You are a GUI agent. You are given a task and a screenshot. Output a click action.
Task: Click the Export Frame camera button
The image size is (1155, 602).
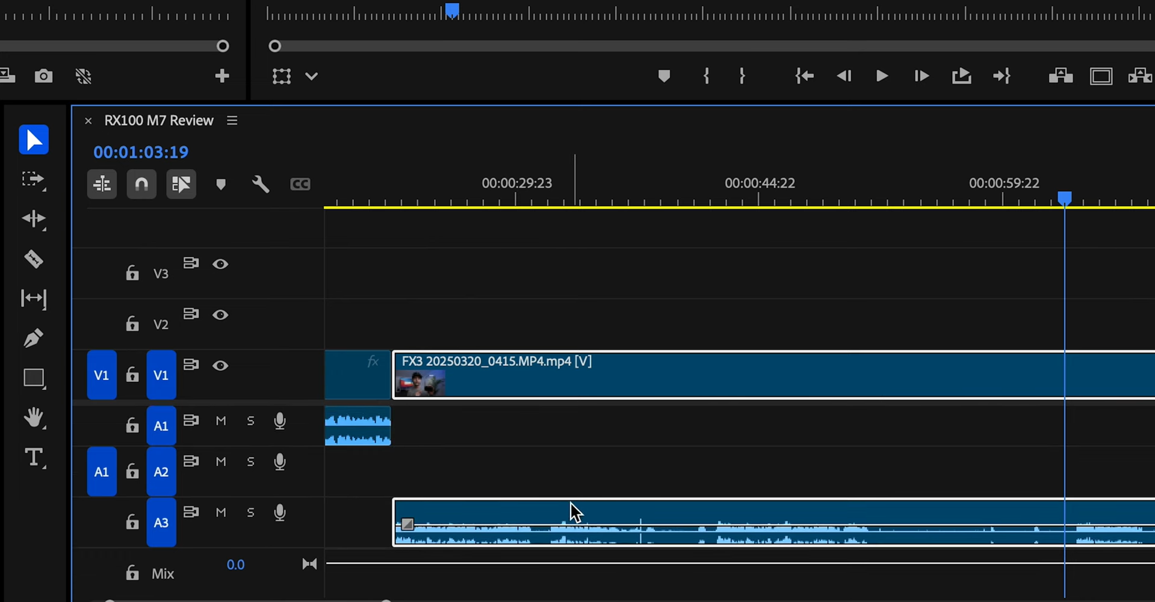point(43,76)
